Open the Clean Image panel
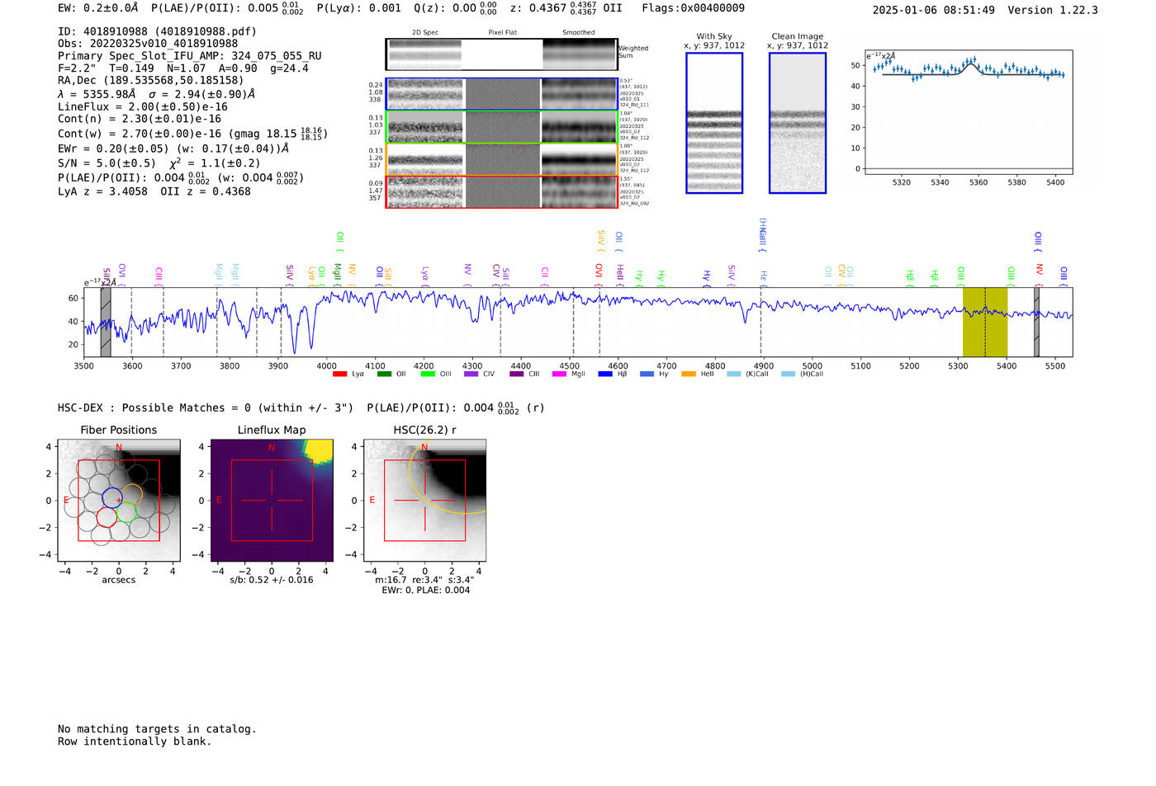 (798, 123)
